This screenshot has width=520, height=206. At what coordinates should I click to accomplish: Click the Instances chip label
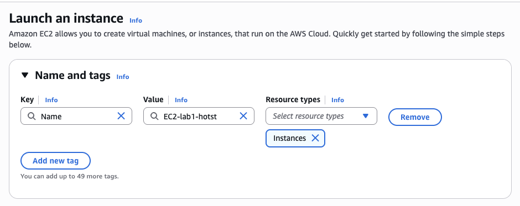(289, 138)
